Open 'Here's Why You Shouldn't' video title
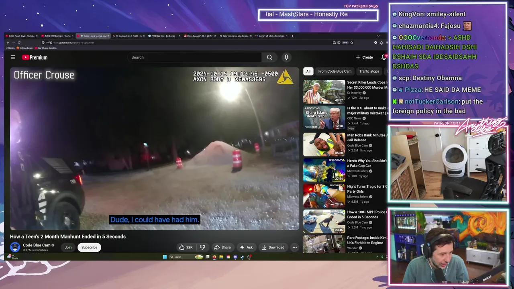 coord(367,163)
